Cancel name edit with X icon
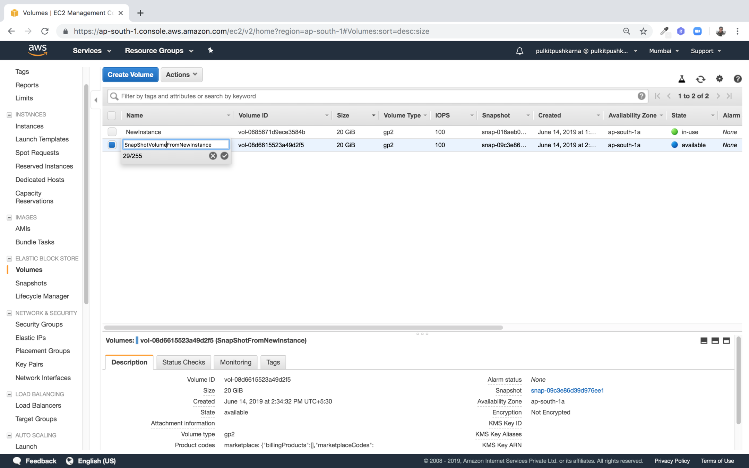 tap(213, 156)
